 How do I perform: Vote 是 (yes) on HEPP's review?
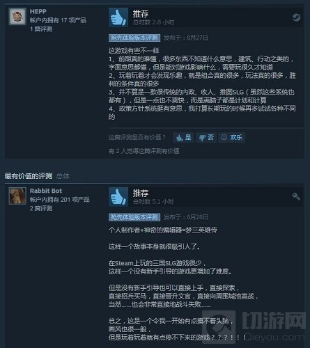click(183, 138)
